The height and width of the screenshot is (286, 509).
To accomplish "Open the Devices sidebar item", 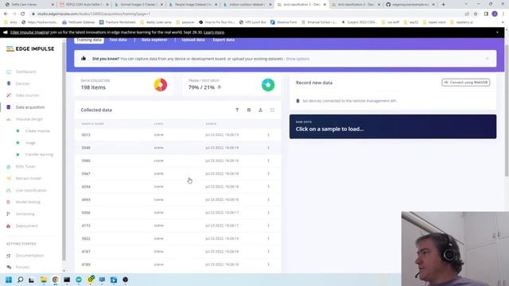I will (22, 83).
